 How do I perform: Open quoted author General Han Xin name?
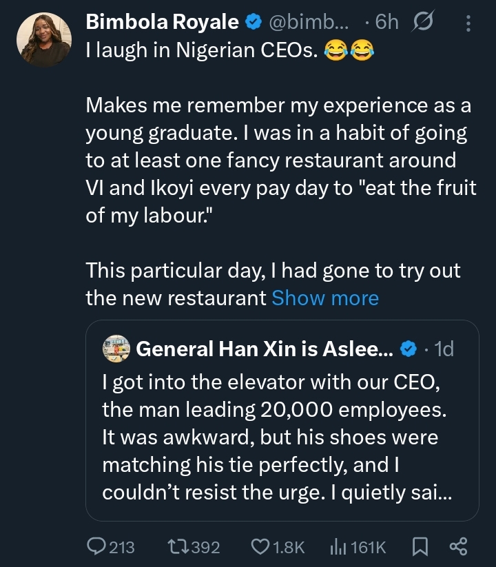(265, 350)
